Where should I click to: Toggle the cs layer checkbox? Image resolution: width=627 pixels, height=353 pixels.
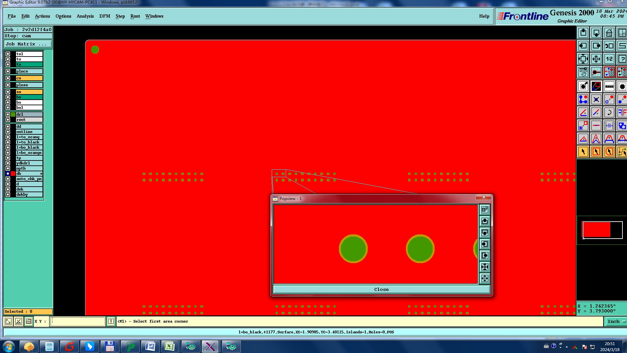point(8,78)
